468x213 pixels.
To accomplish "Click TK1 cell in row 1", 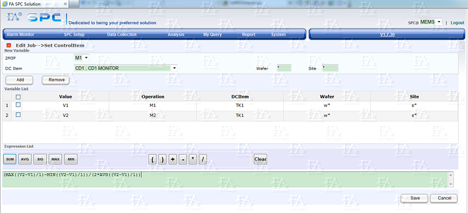I will tap(240, 106).
